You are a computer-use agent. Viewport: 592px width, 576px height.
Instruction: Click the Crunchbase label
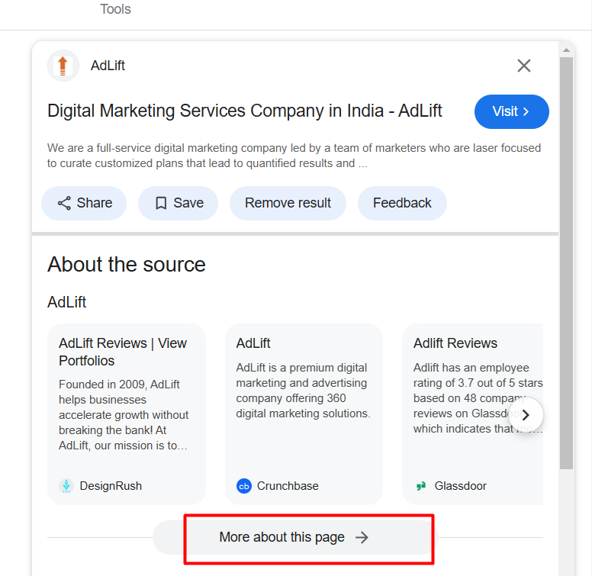point(288,486)
